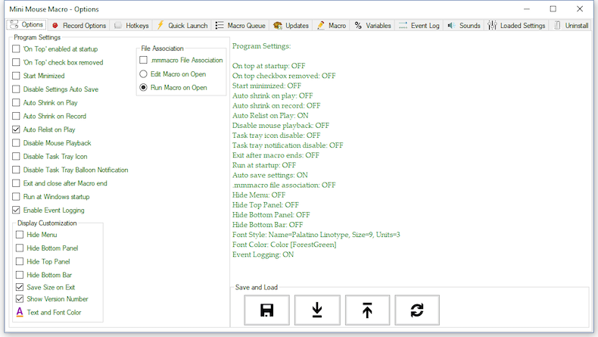Click 'Event Logging: ON' status line
The height and width of the screenshot is (337, 598).
point(263,254)
